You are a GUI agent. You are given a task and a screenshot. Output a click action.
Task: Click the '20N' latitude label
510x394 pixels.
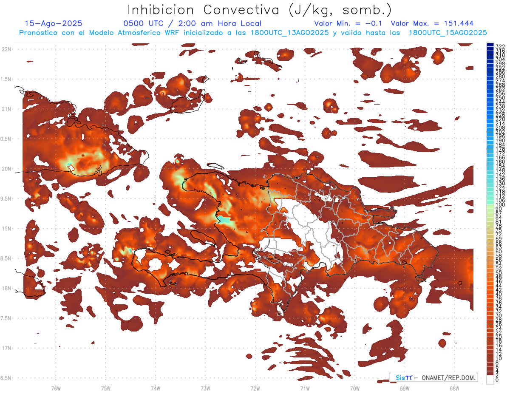coord(6,169)
